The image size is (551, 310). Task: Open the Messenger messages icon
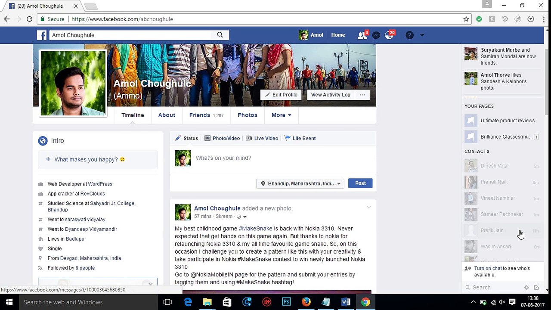376,35
